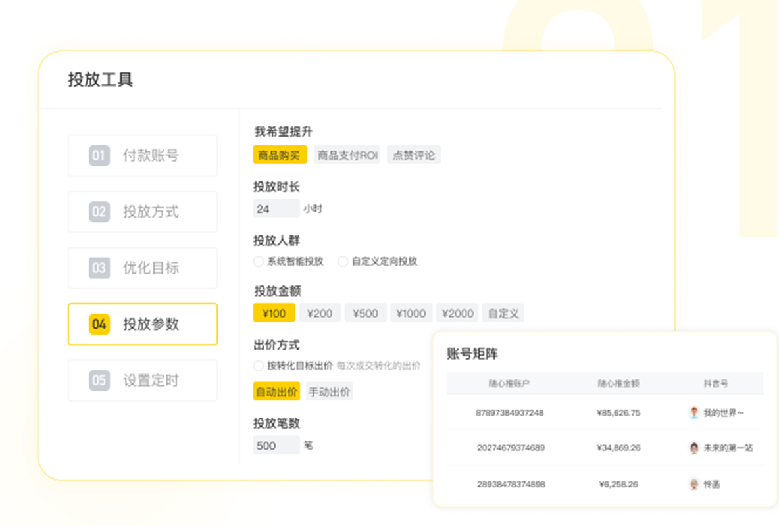Screen dimensions: 779x526
Task: Set the amount to ¥100
Action: tap(274, 313)
